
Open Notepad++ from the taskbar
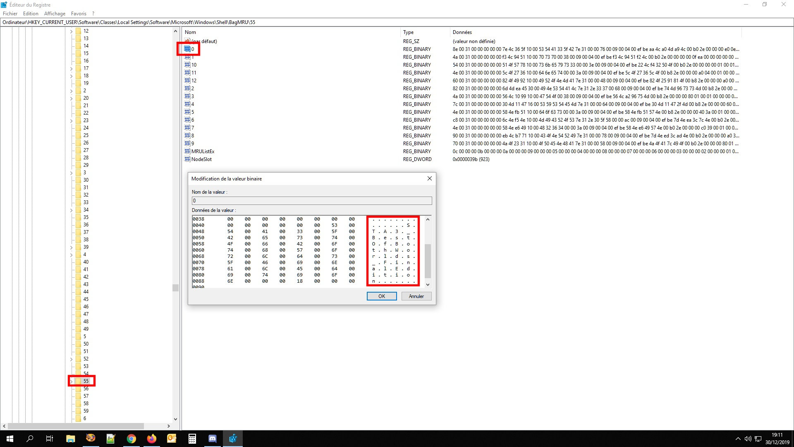[x=111, y=439]
